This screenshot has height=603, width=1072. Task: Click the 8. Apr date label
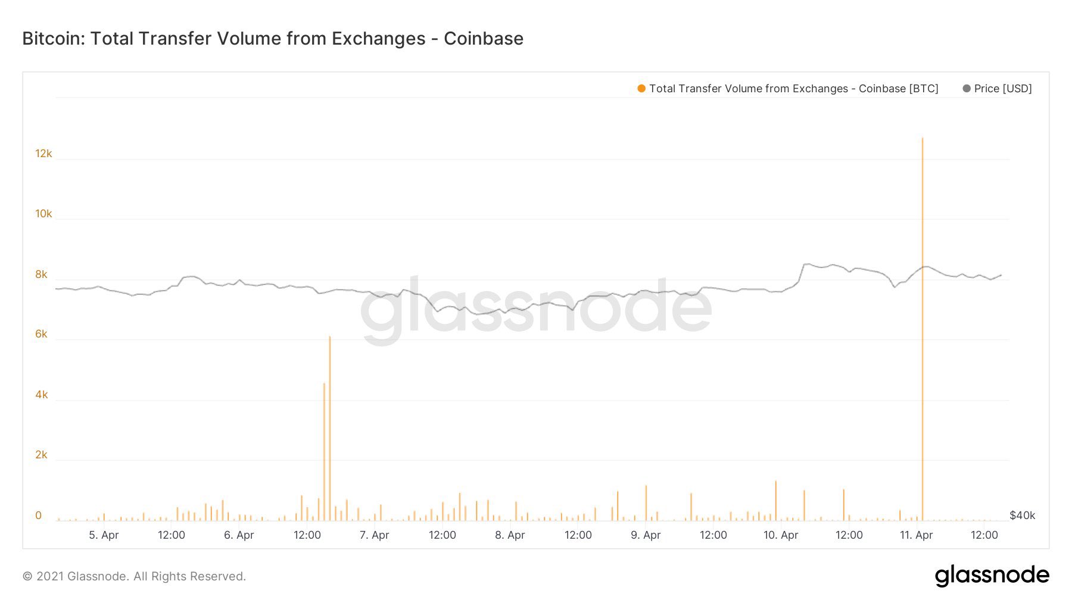pyautogui.click(x=510, y=535)
